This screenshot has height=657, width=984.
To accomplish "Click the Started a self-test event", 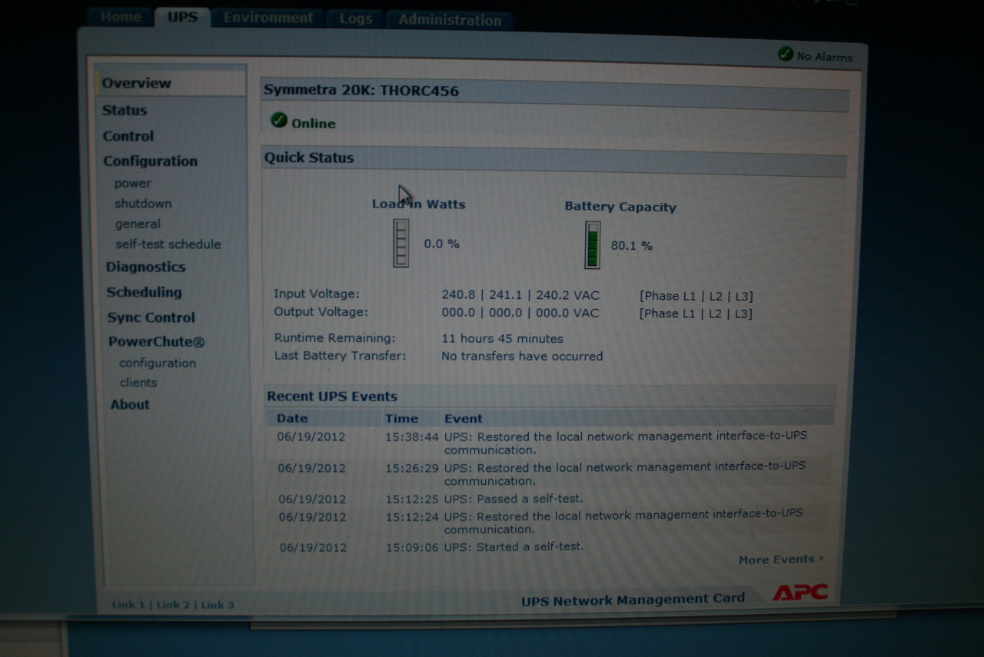I will [514, 546].
